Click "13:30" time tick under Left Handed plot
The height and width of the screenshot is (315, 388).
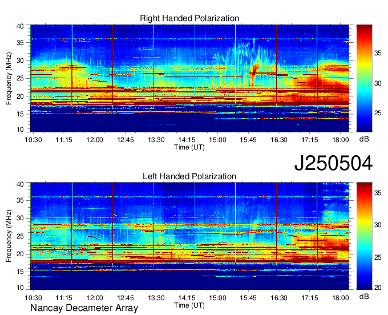tap(156, 298)
